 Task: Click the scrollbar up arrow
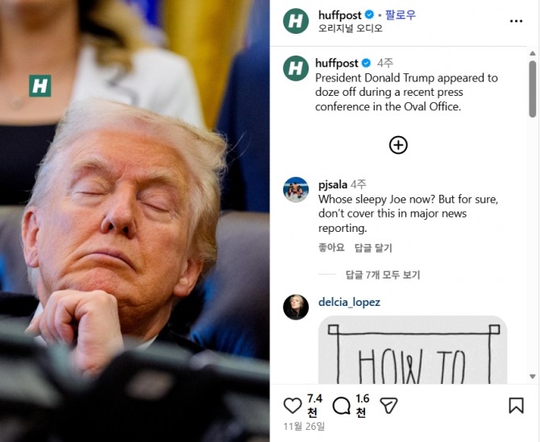pyautogui.click(x=533, y=53)
